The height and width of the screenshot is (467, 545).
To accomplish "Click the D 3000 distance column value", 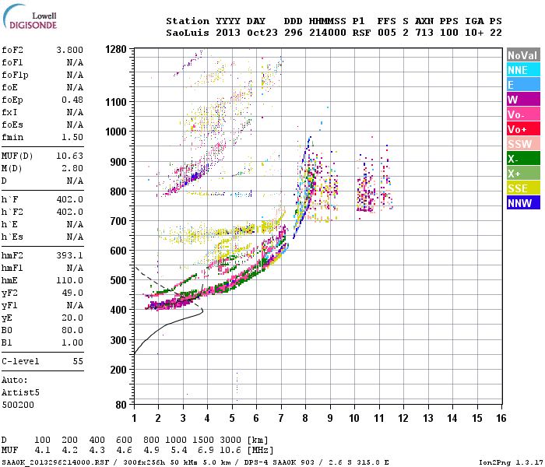I will point(230,440).
